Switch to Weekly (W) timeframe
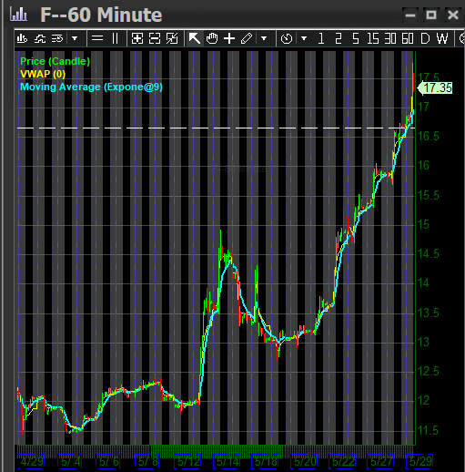The height and width of the screenshot is (472, 465). pos(442,38)
